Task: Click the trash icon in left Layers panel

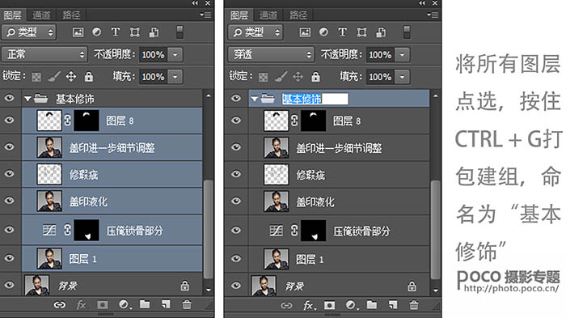Action: point(187,304)
